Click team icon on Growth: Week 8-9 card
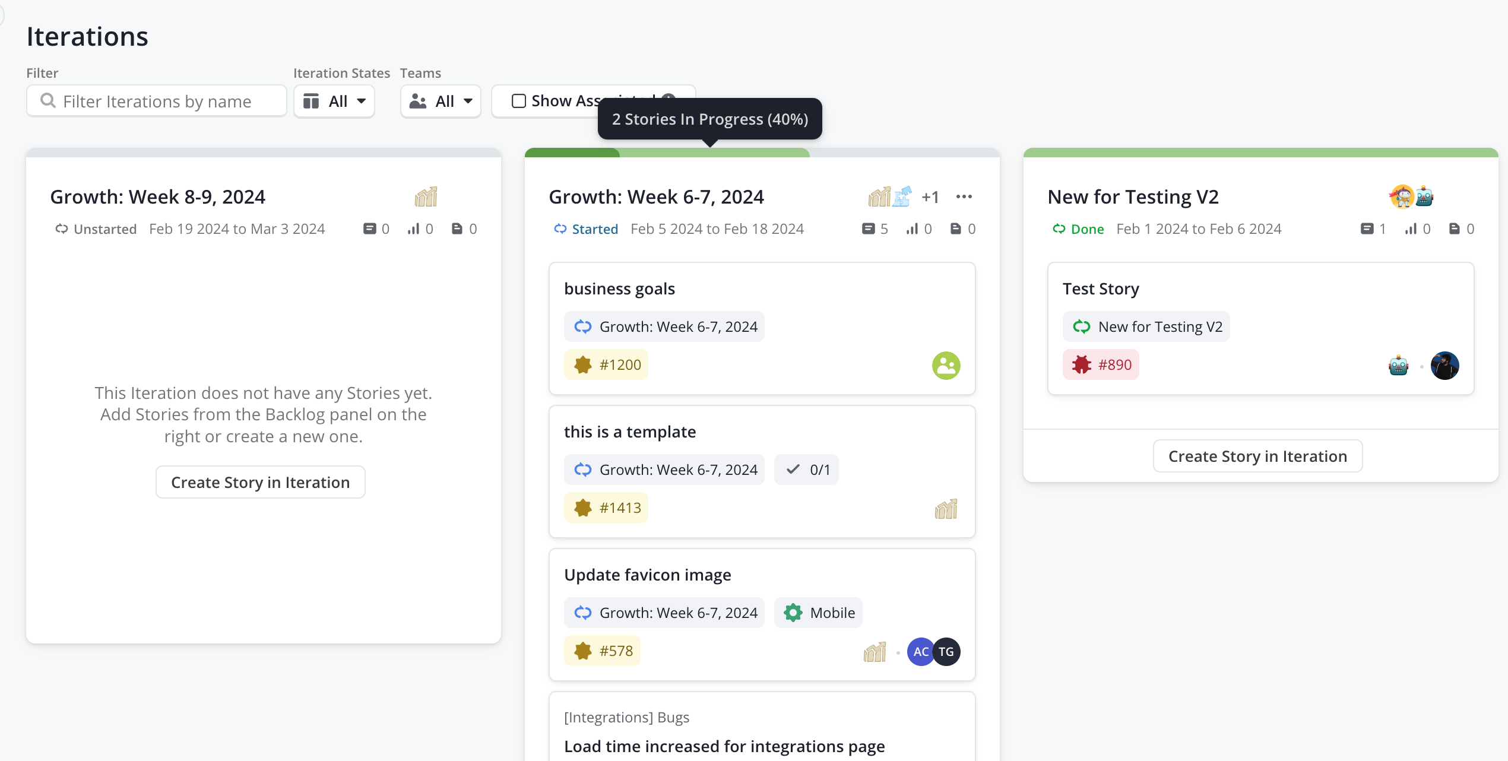Image resolution: width=1508 pixels, height=761 pixels. [426, 196]
